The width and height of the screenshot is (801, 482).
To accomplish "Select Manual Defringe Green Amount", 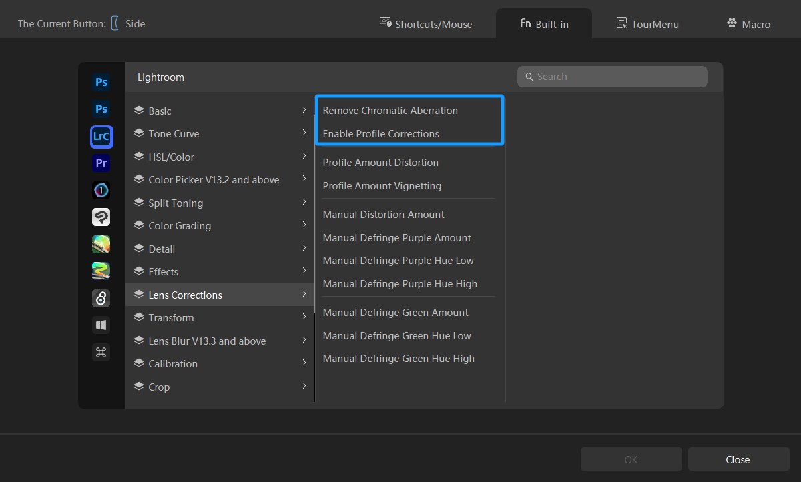I will point(396,312).
